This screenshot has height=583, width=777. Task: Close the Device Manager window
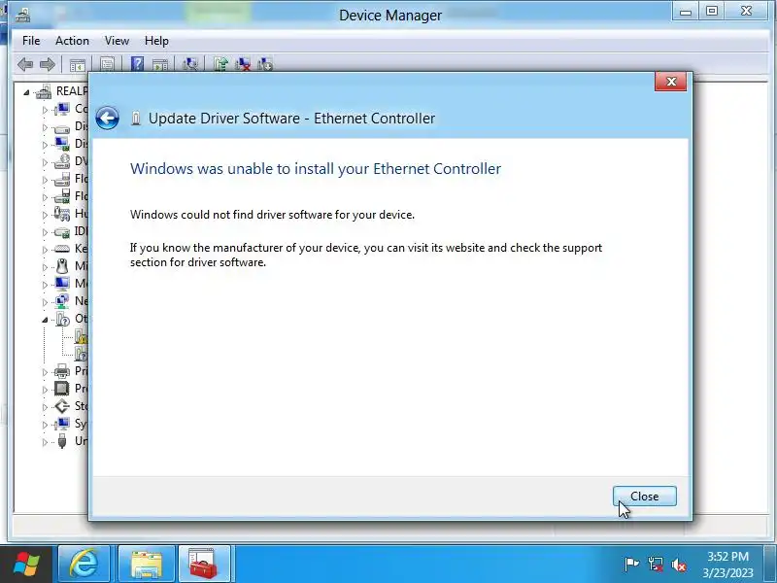tap(747, 12)
